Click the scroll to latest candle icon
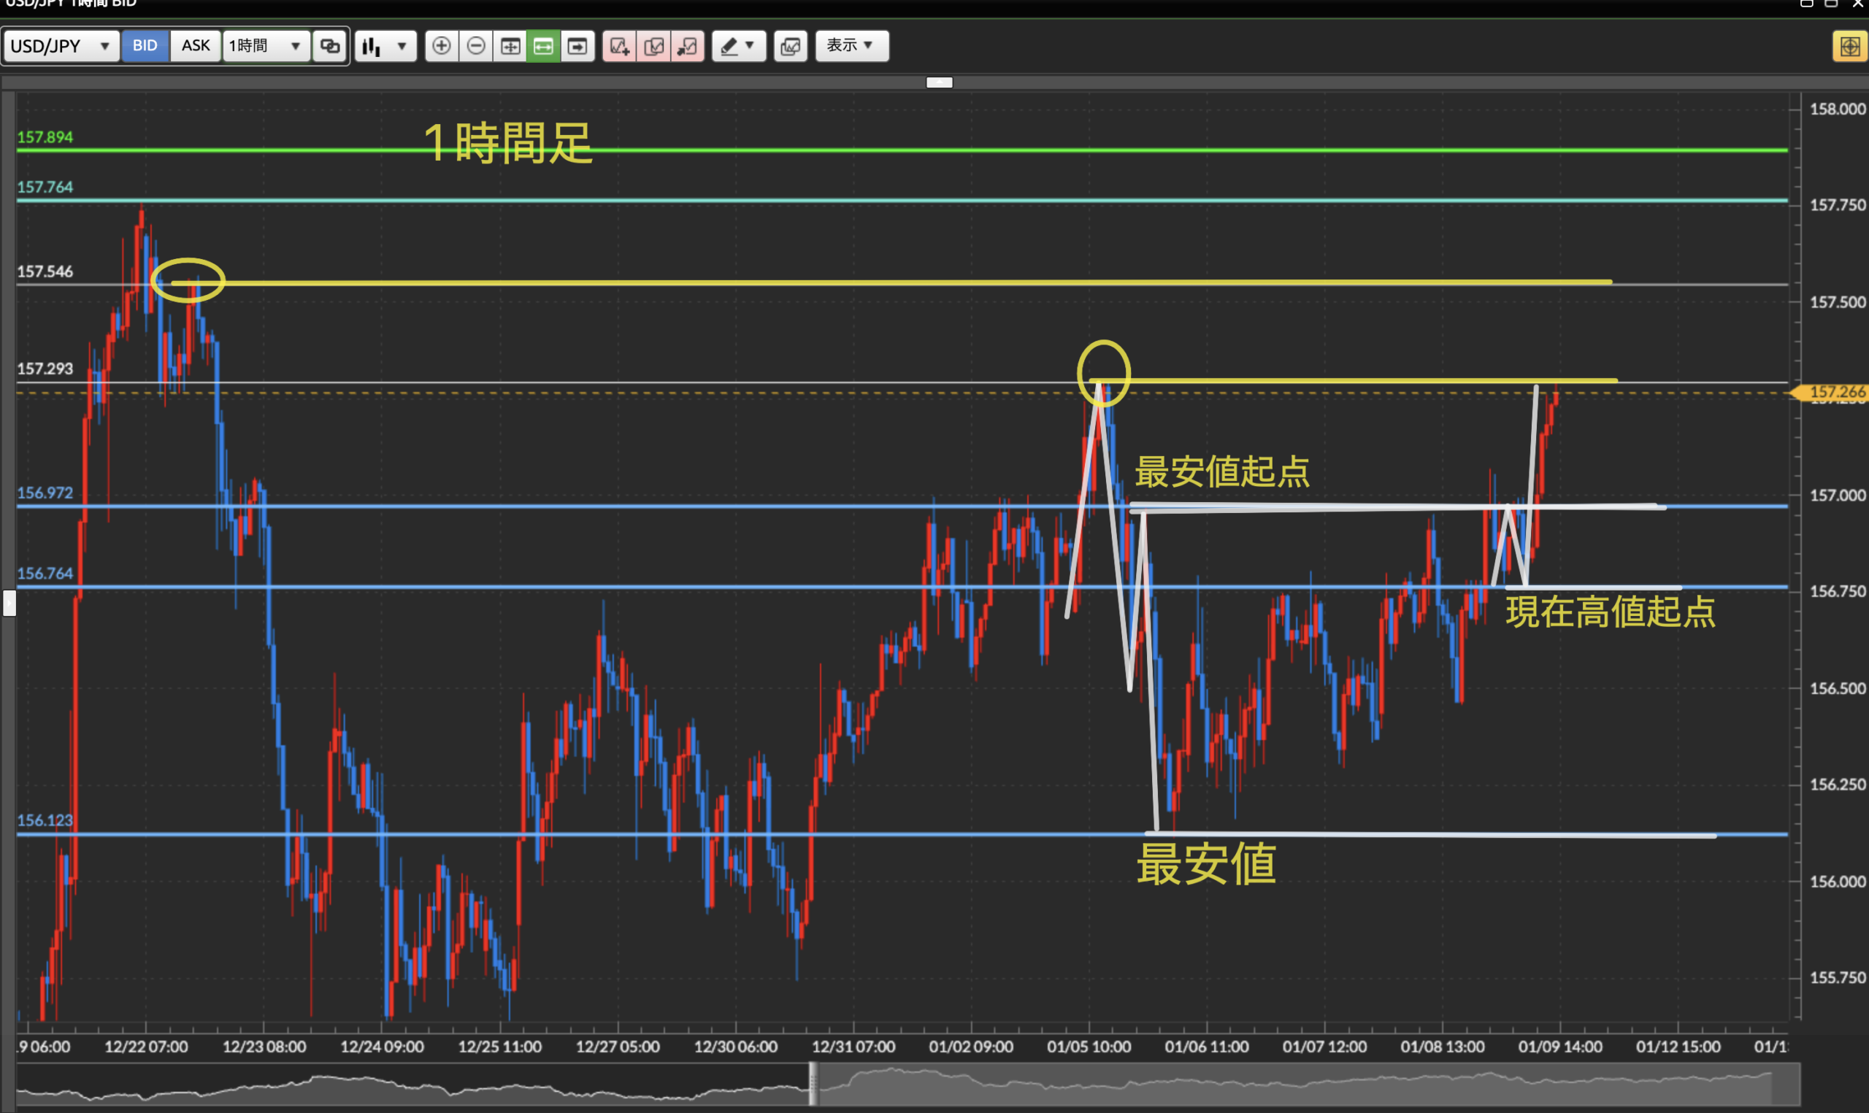 point(577,47)
